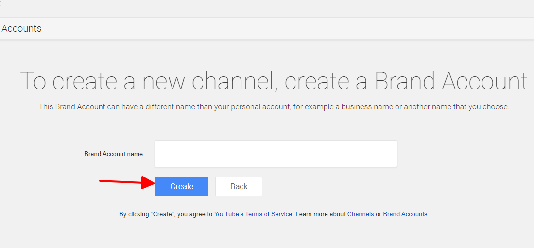Click the Back button
534x248 pixels.
(239, 187)
